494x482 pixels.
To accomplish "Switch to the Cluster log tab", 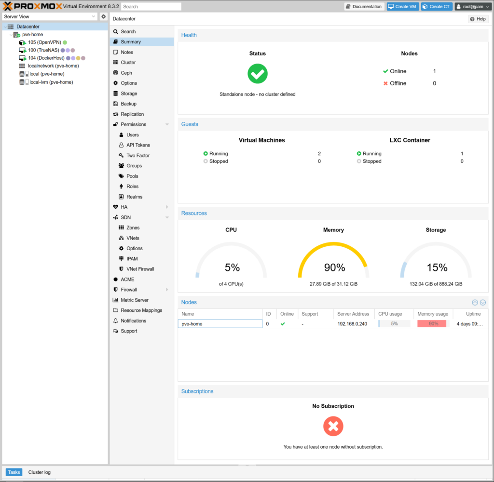I will pos(39,472).
